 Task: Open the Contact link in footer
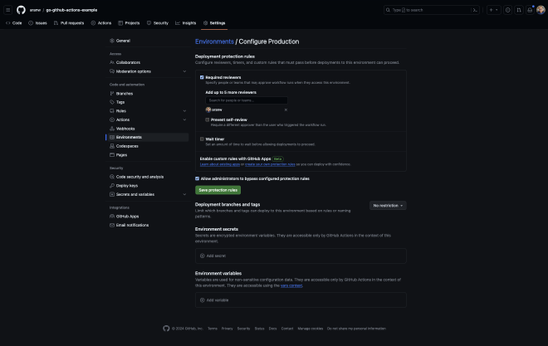(x=287, y=329)
